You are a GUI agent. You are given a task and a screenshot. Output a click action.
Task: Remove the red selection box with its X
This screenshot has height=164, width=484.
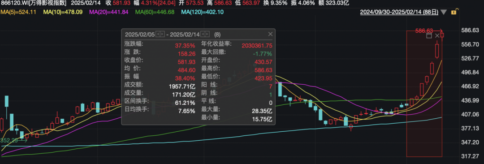[x=437, y=36]
